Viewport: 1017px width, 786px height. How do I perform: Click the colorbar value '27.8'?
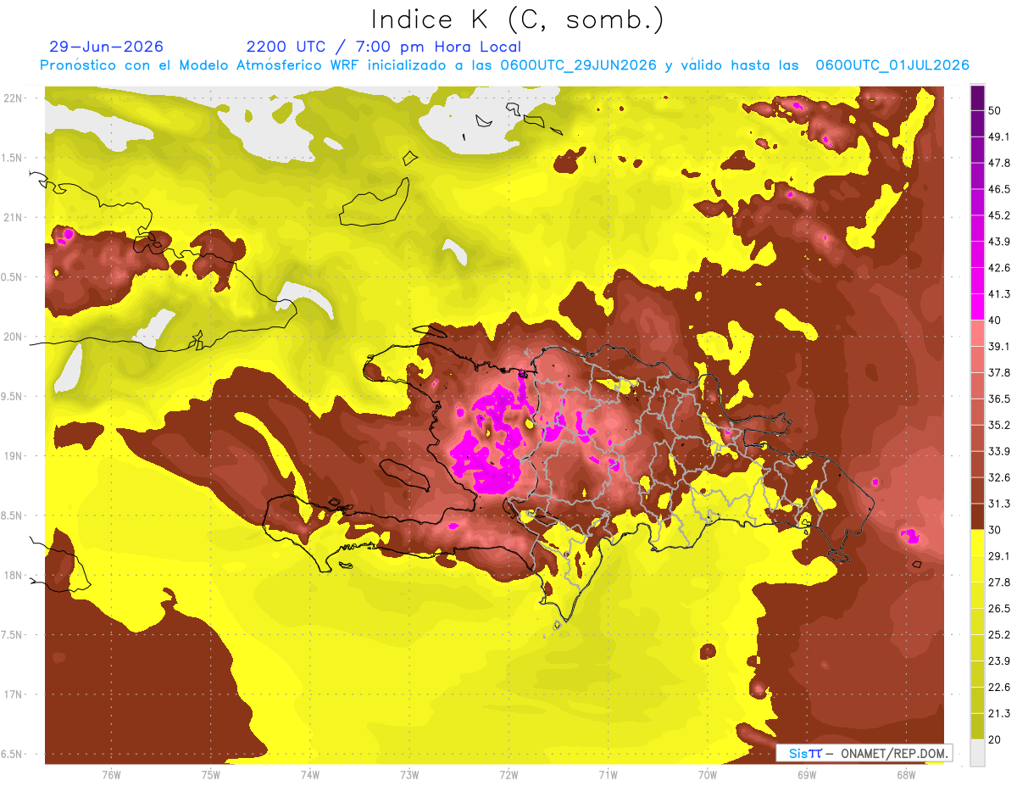pyautogui.click(x=999, y=582)
